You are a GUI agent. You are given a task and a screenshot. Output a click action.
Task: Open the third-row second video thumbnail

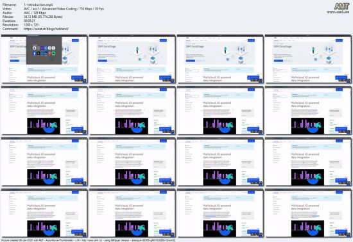(132, 161)
